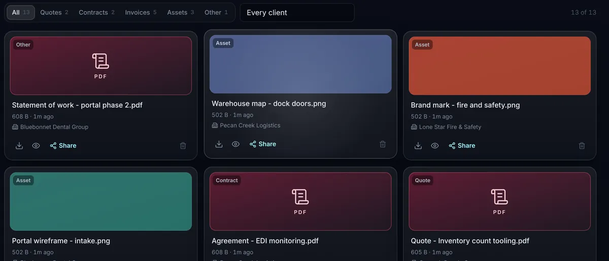Switch to the Quotes tab

click(54, 12)
